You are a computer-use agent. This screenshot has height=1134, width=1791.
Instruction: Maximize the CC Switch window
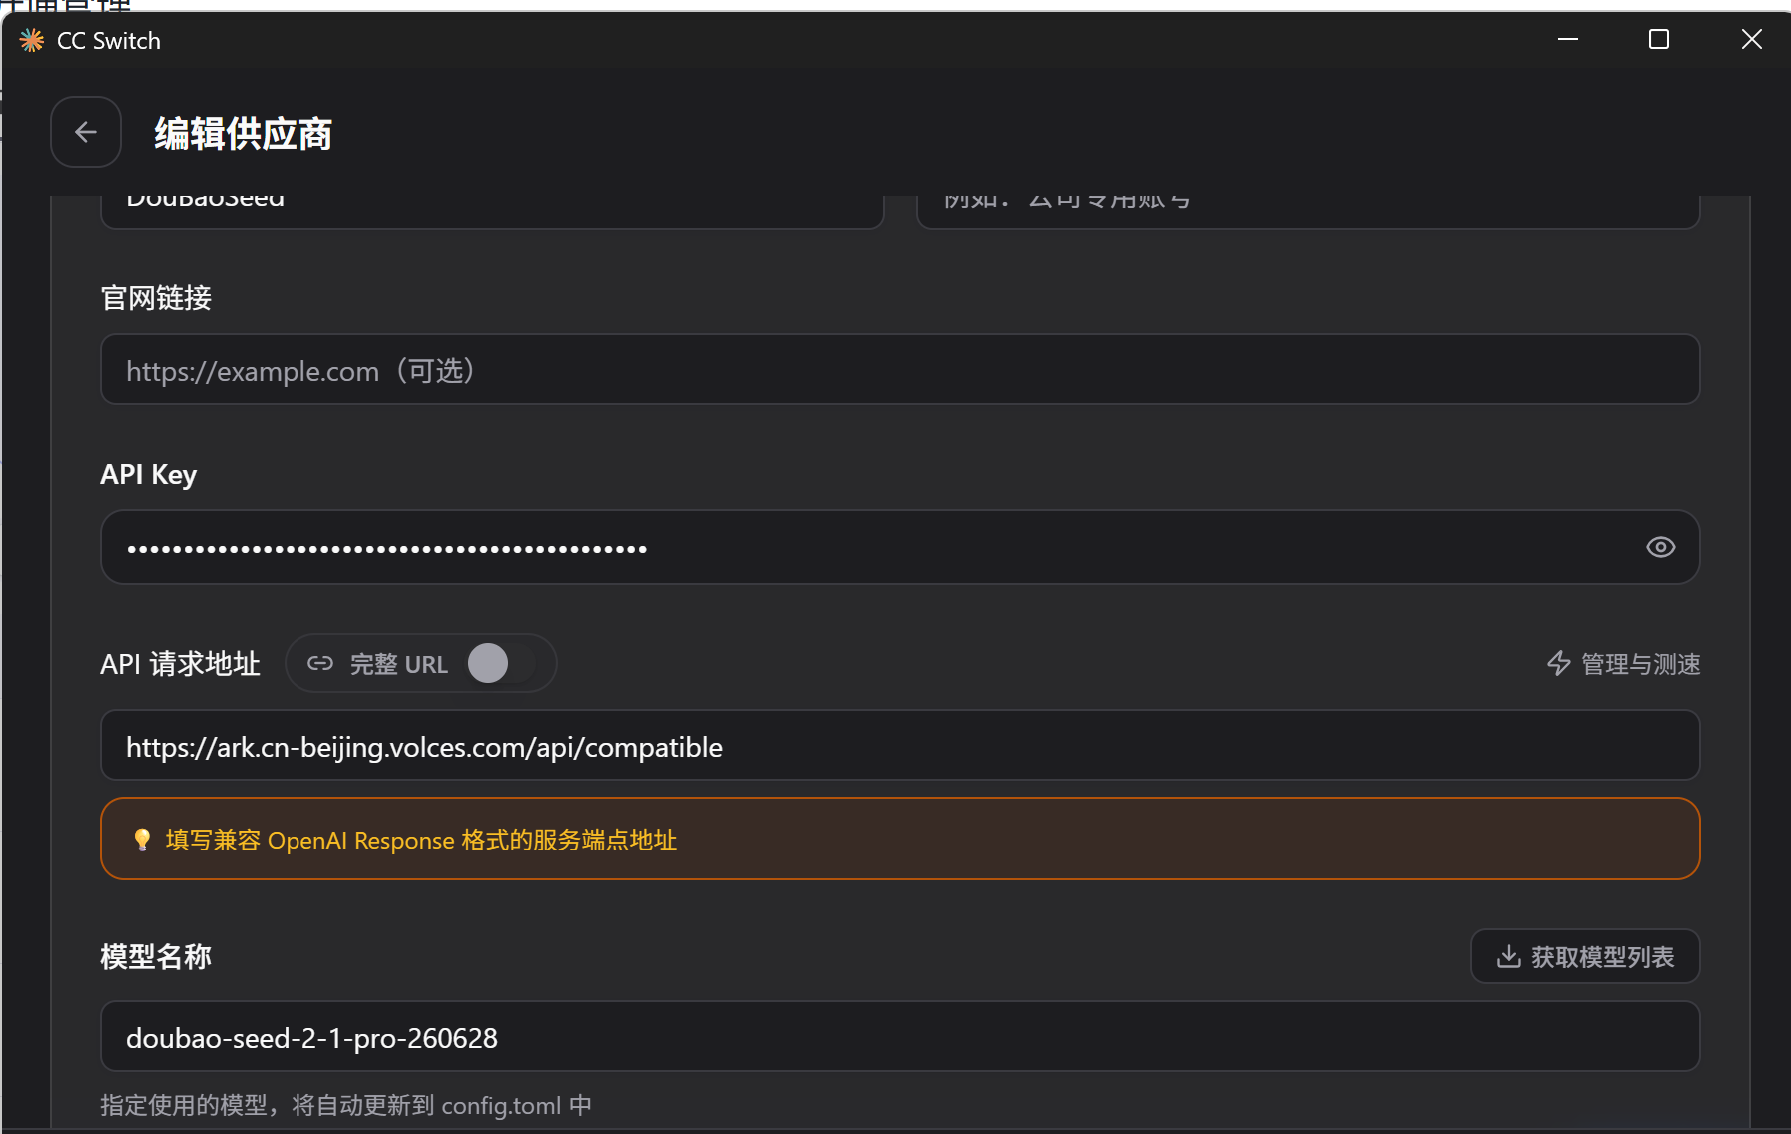click(1659, 39)
